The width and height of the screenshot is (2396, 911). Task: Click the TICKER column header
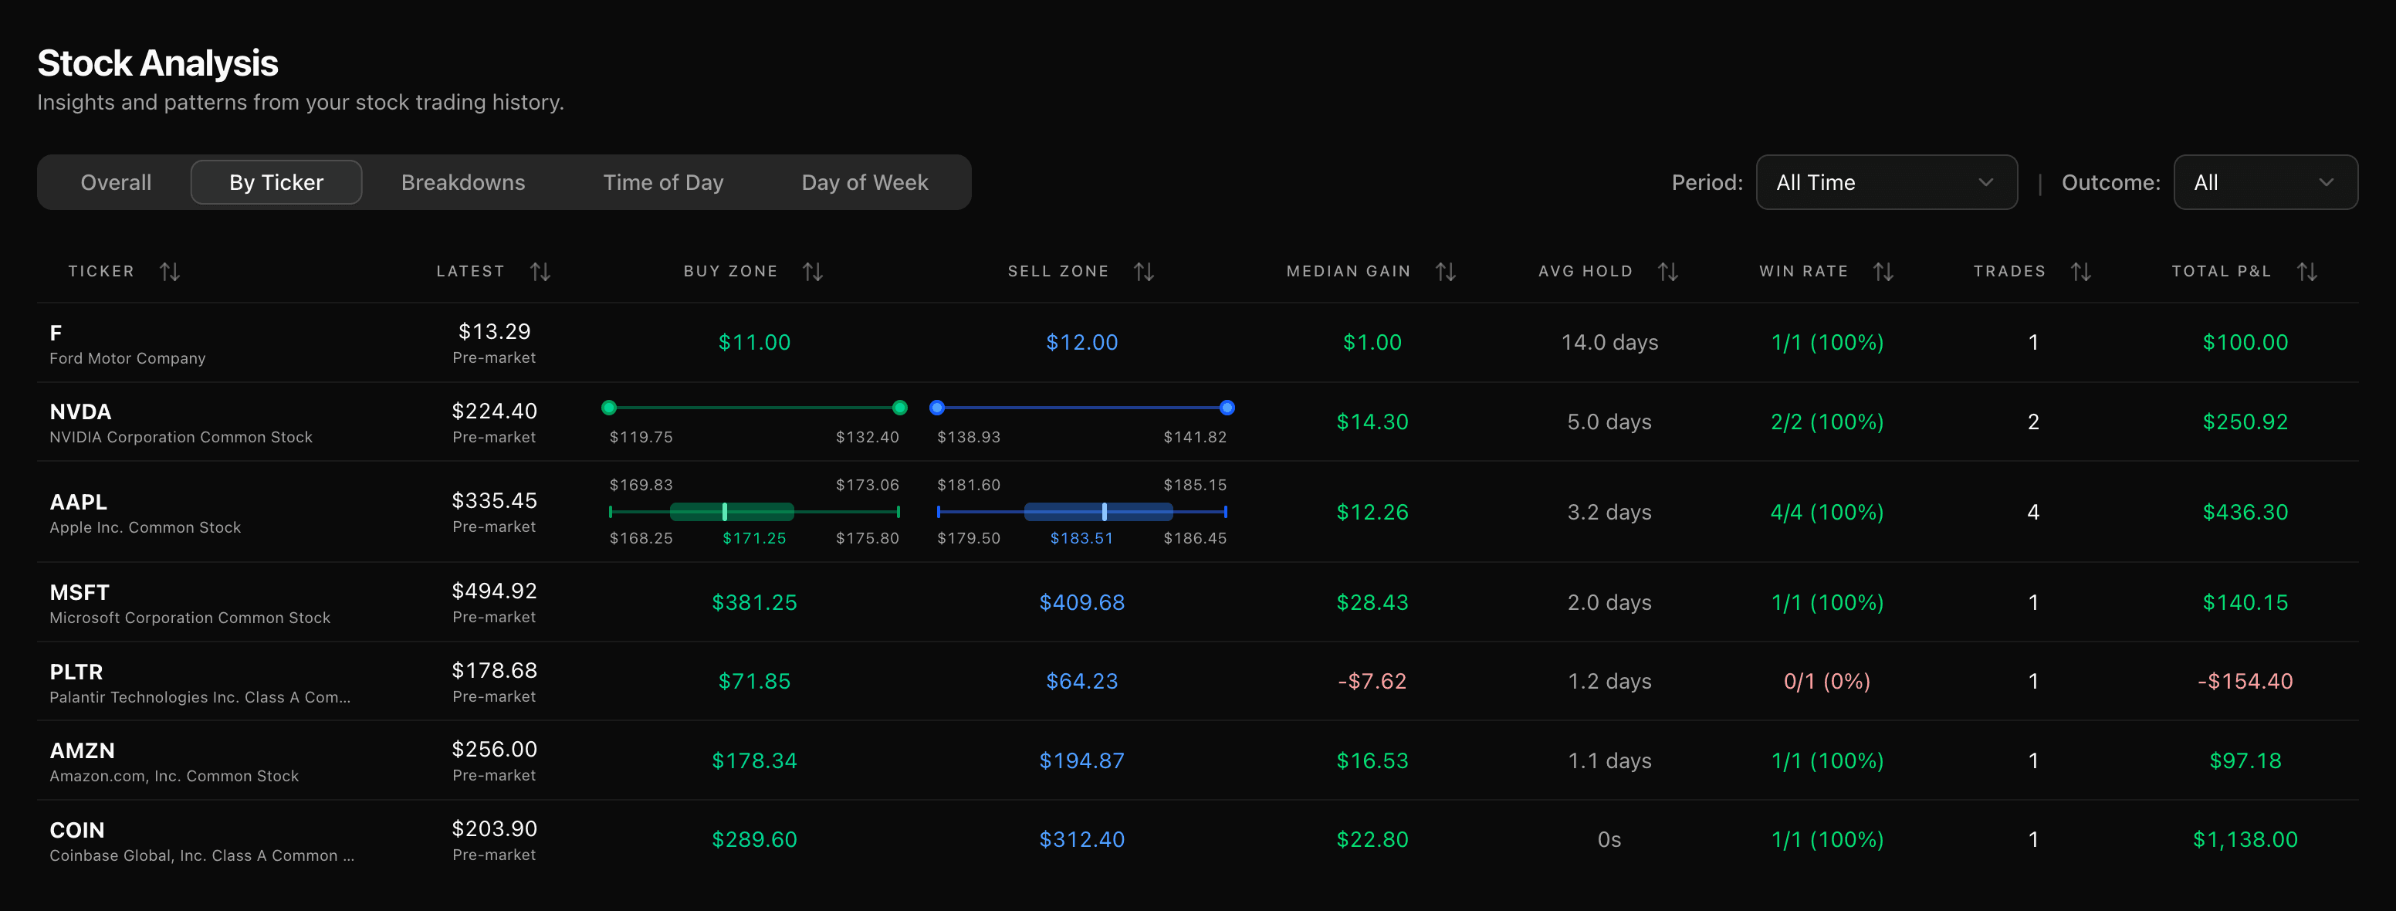[x=101, y=272]
